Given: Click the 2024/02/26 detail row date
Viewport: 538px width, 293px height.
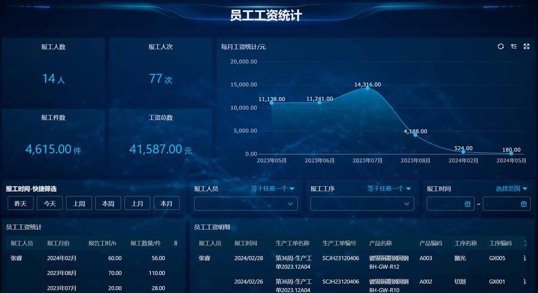Looking at the screenshot, I should (x=249, y=281).
